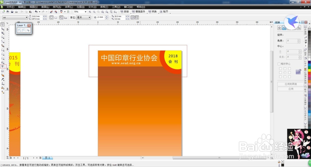Open the 编辑(E) menu
The image size is (311, 167).
[22, 7]
